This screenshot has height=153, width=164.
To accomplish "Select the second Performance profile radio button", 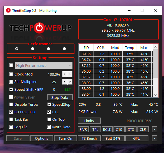I will [x=33, y=49].
